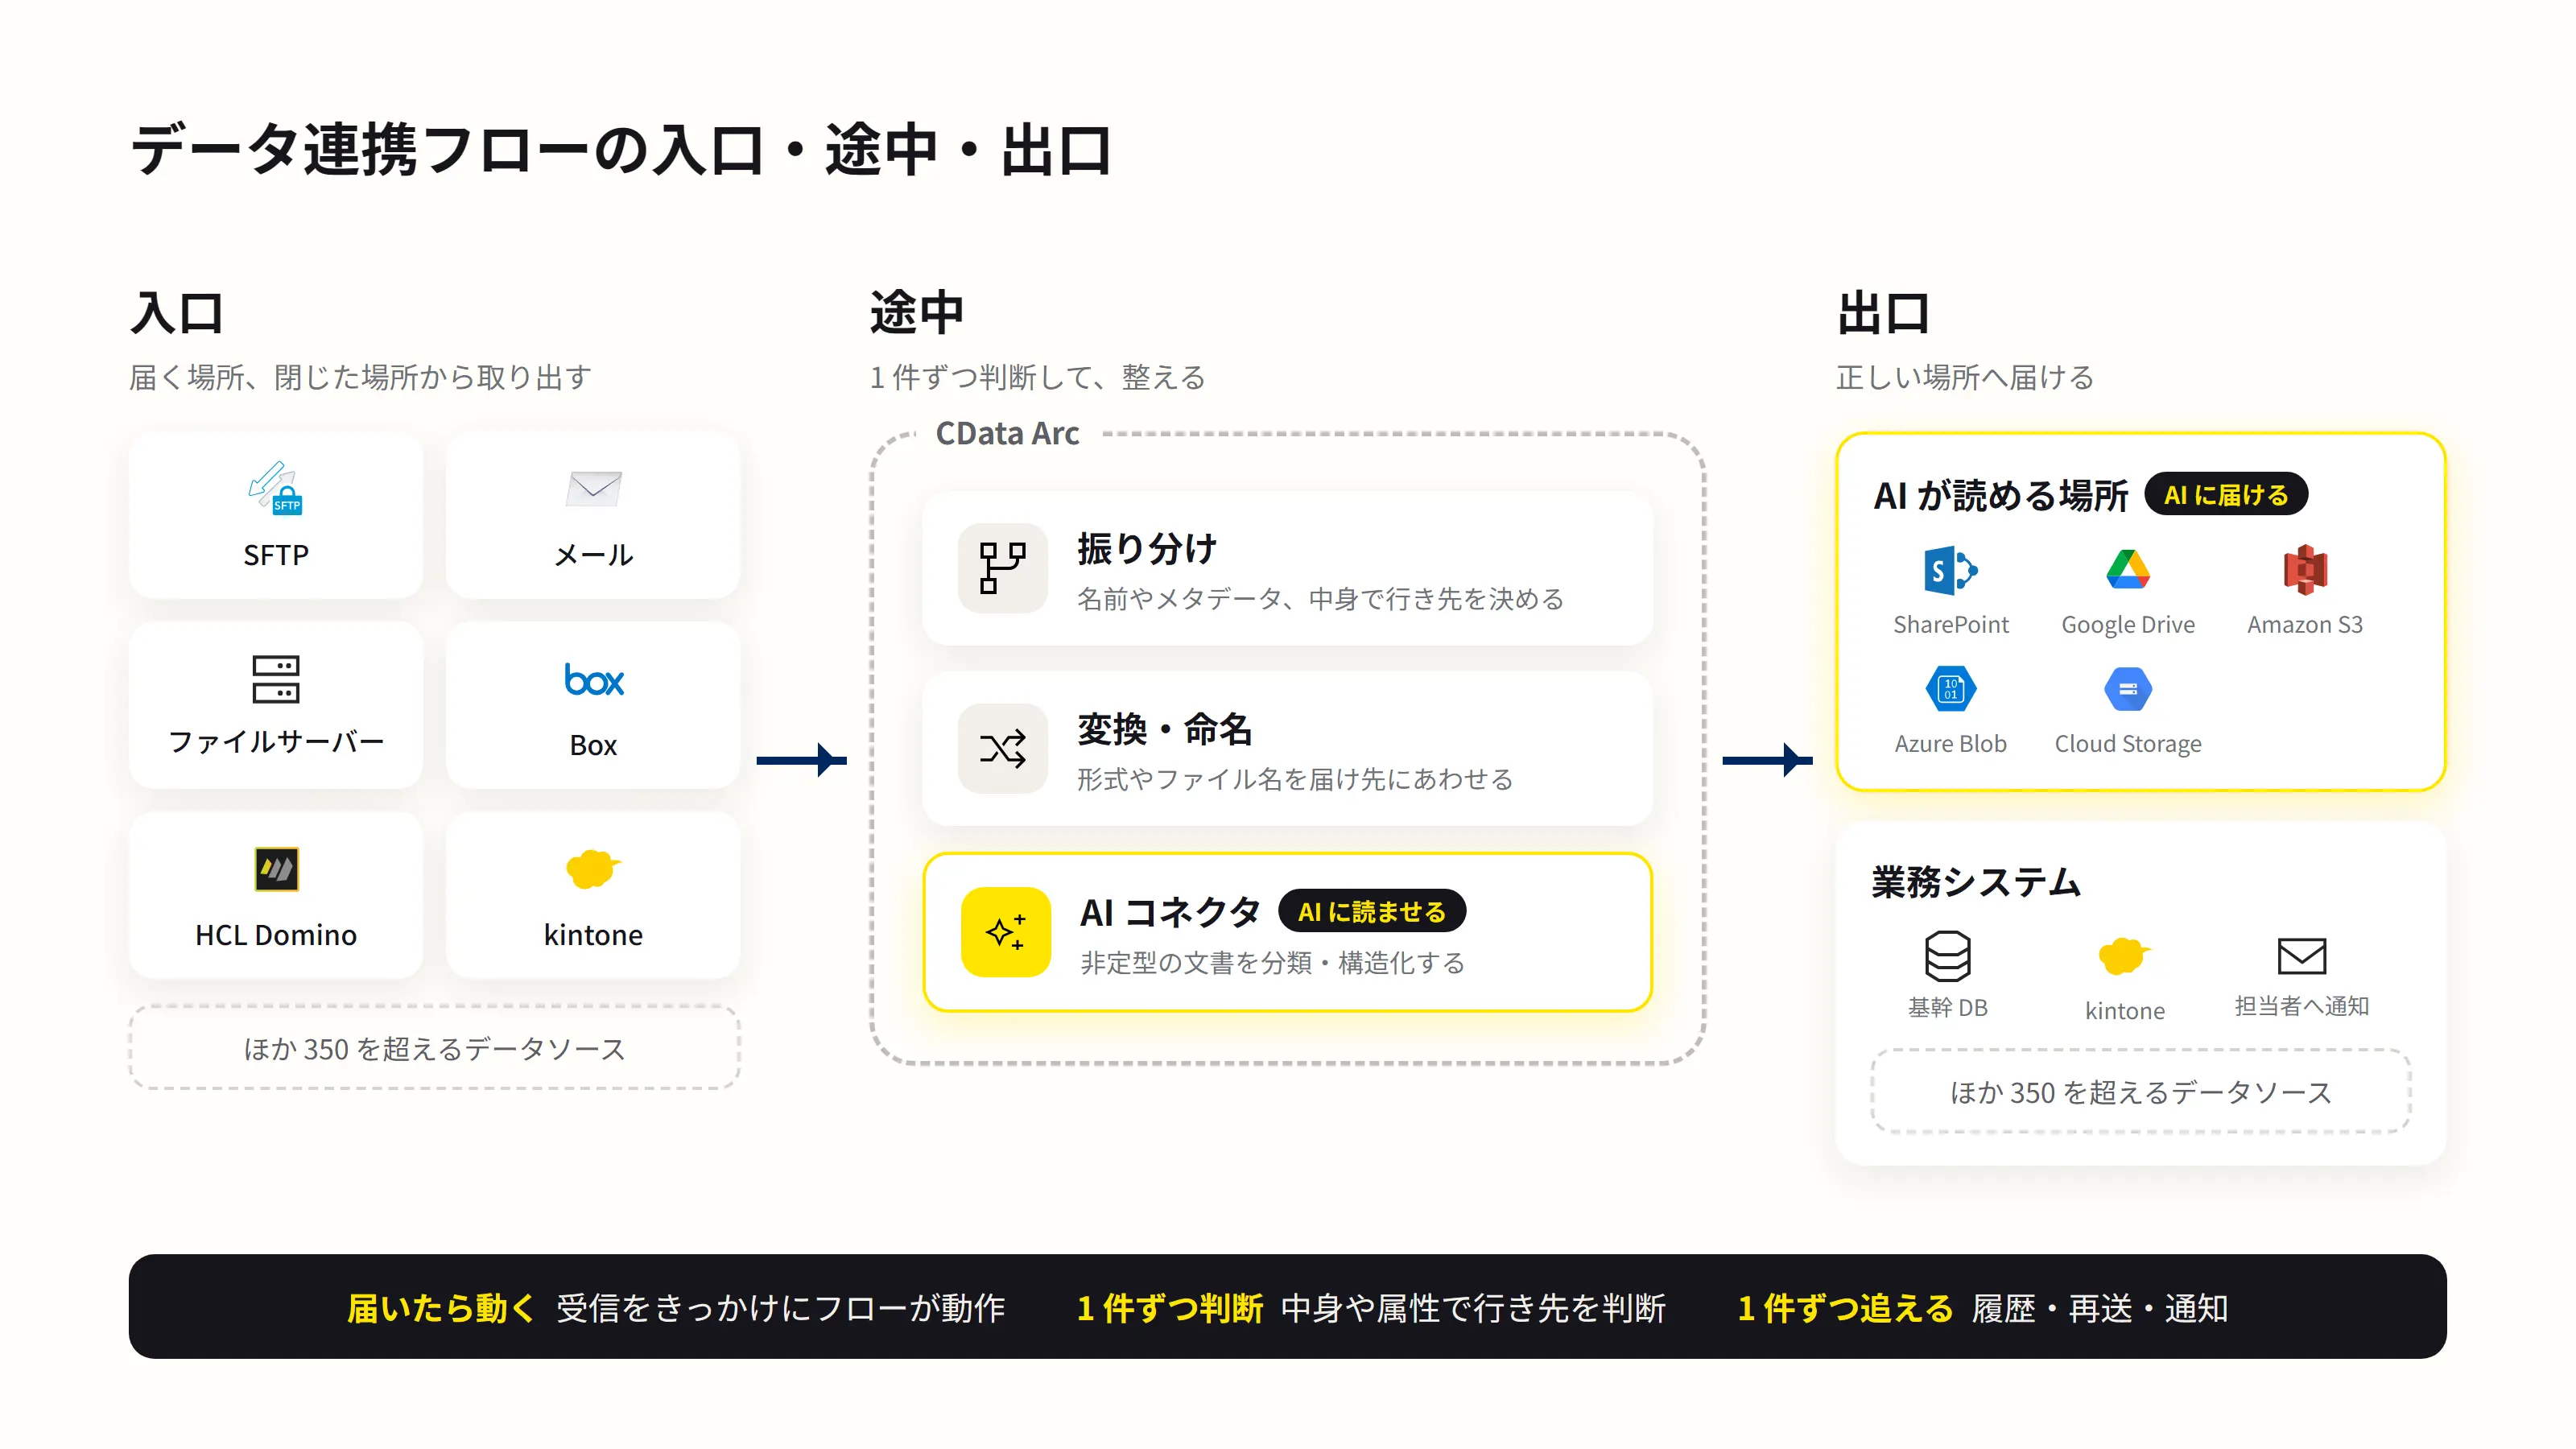Screen dimensions: 2576x1449
Task: Click the 届いたら動く text in footer
Action: [441, 1307]
